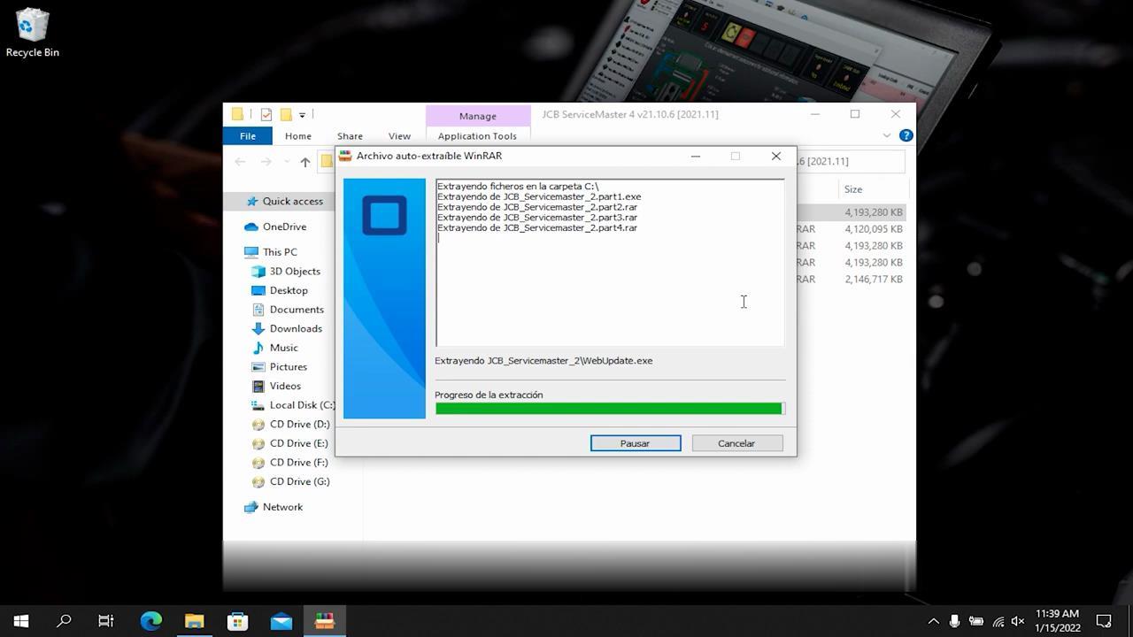
Task: Go up one folder level
Action: [304, 161]
